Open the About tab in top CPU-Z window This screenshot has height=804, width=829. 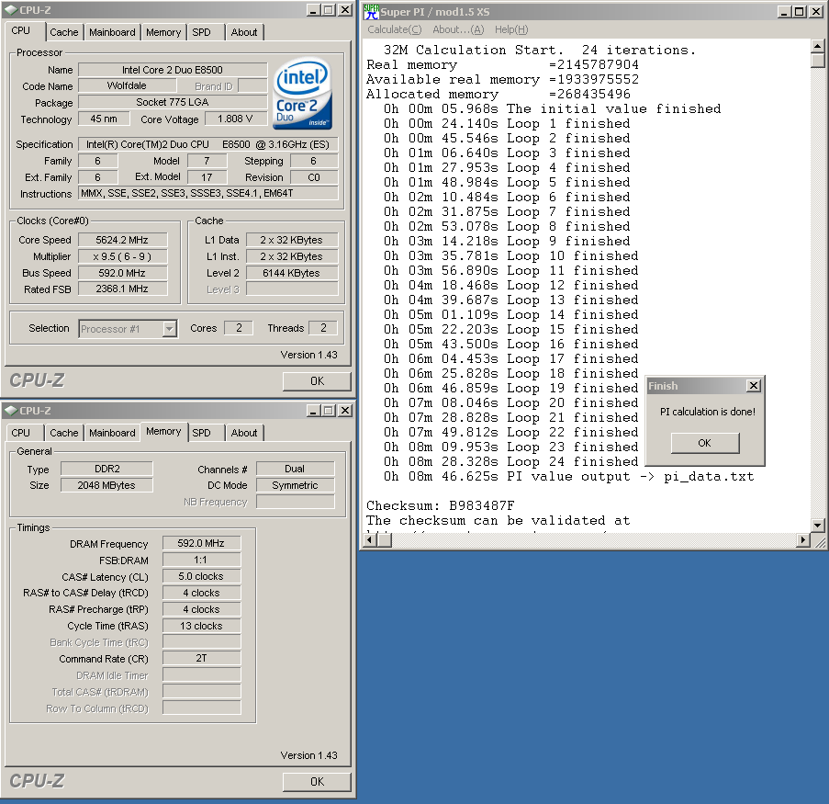[243, 32]
